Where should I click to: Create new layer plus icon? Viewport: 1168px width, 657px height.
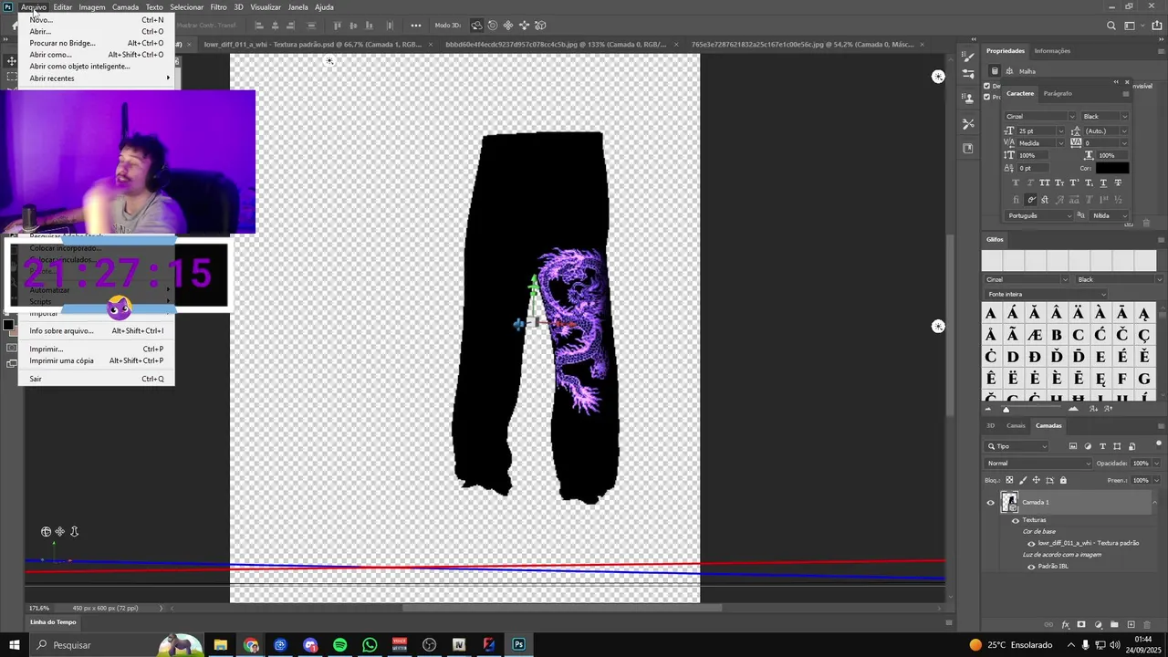pos(1131,624)
